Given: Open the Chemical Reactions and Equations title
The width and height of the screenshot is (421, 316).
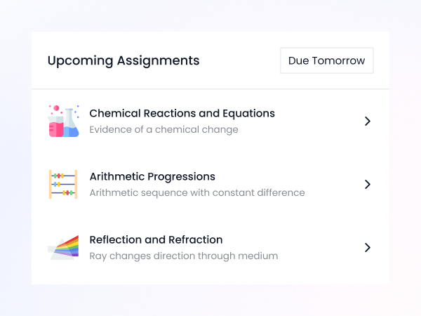Looking at the screenshot, I should coord(182,113).
